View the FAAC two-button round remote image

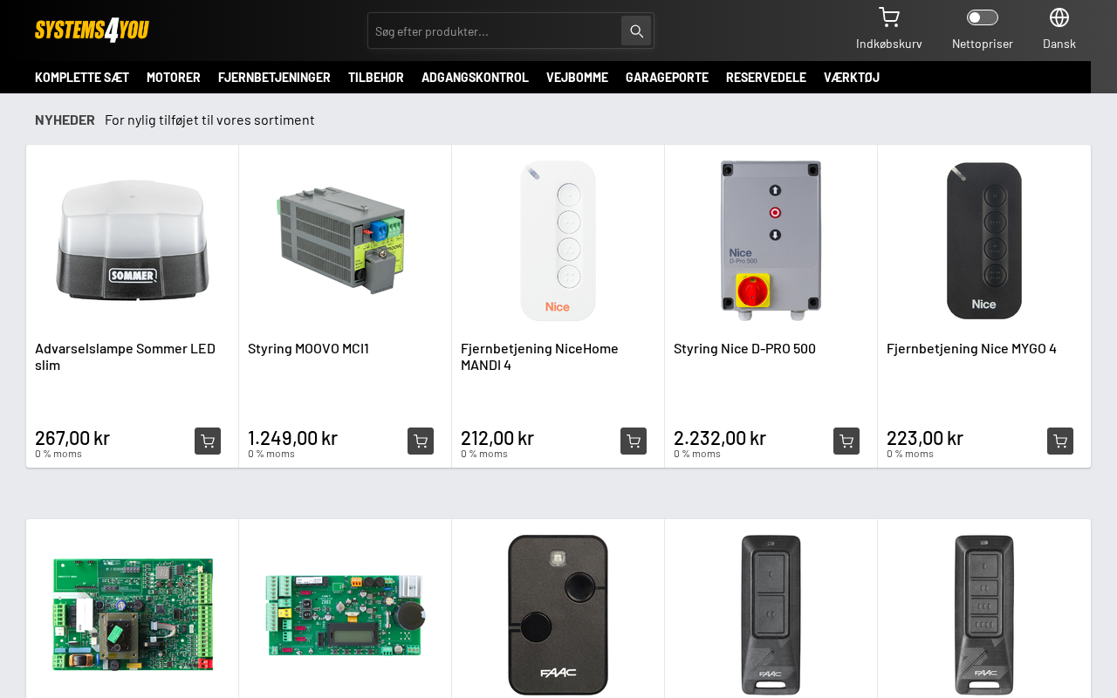coord(558,614)
